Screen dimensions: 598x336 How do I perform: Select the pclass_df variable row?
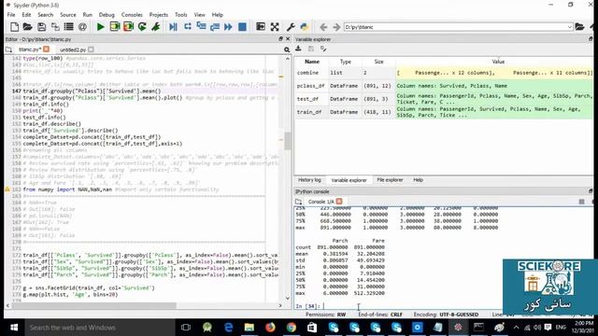point(444,86)
